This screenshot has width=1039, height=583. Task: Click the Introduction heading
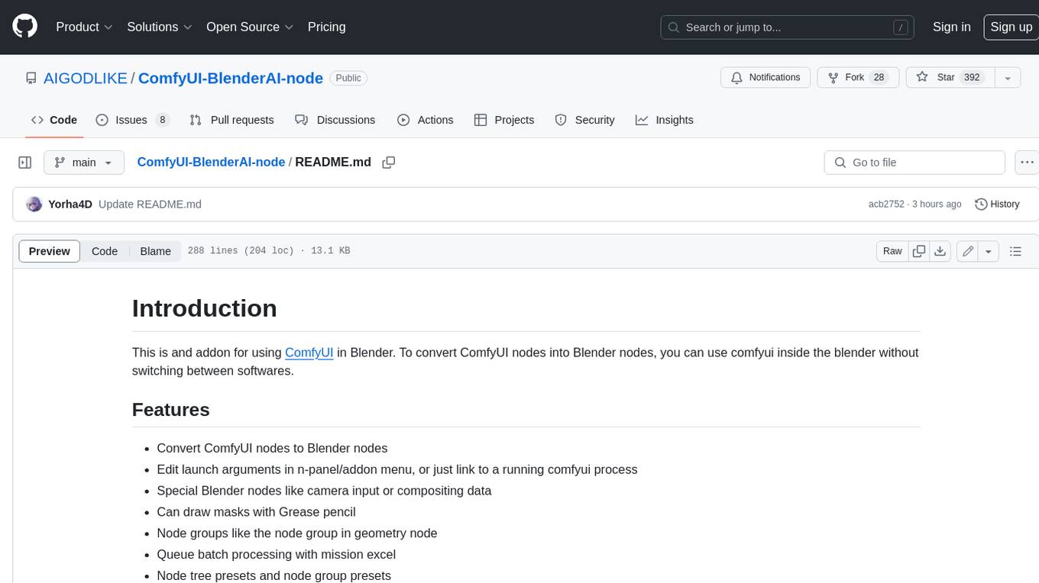[204, 308]
